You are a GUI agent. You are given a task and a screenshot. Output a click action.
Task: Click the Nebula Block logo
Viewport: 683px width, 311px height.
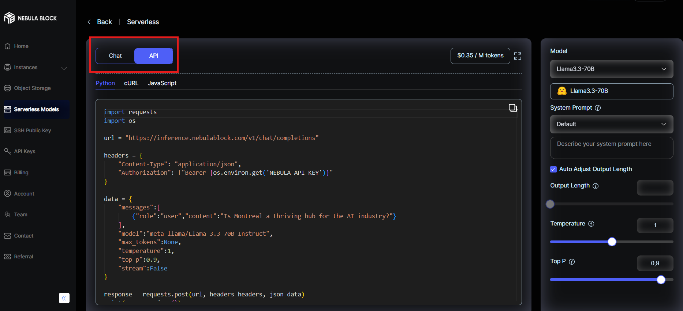(30, 18)
